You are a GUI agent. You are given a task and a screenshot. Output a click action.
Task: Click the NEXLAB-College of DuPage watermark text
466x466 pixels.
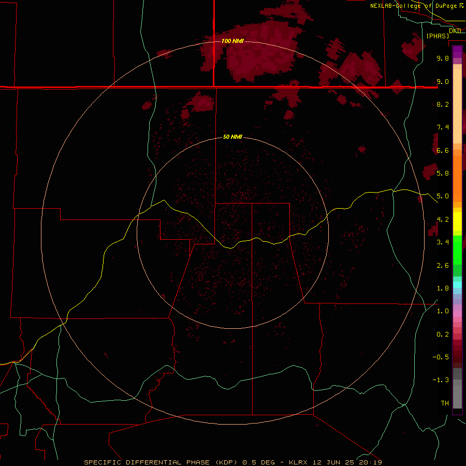coord(414,6)
